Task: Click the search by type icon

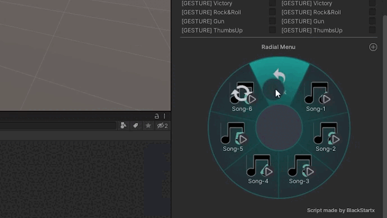Action: point(124,126)
